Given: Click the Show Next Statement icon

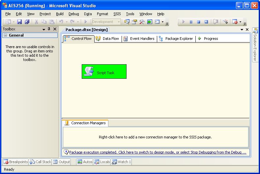Looking at the screenshot, I should (x=216, y=22).
